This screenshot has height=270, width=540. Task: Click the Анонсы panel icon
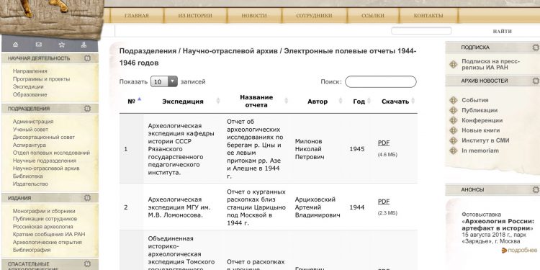click(536, 190)
